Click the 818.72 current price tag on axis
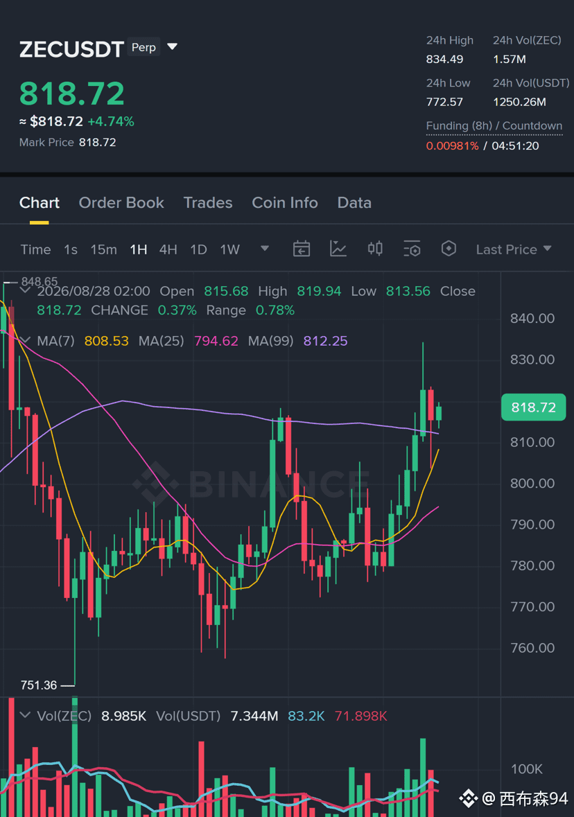This screenshot has height=817, width=574. [x=533, y=407]
